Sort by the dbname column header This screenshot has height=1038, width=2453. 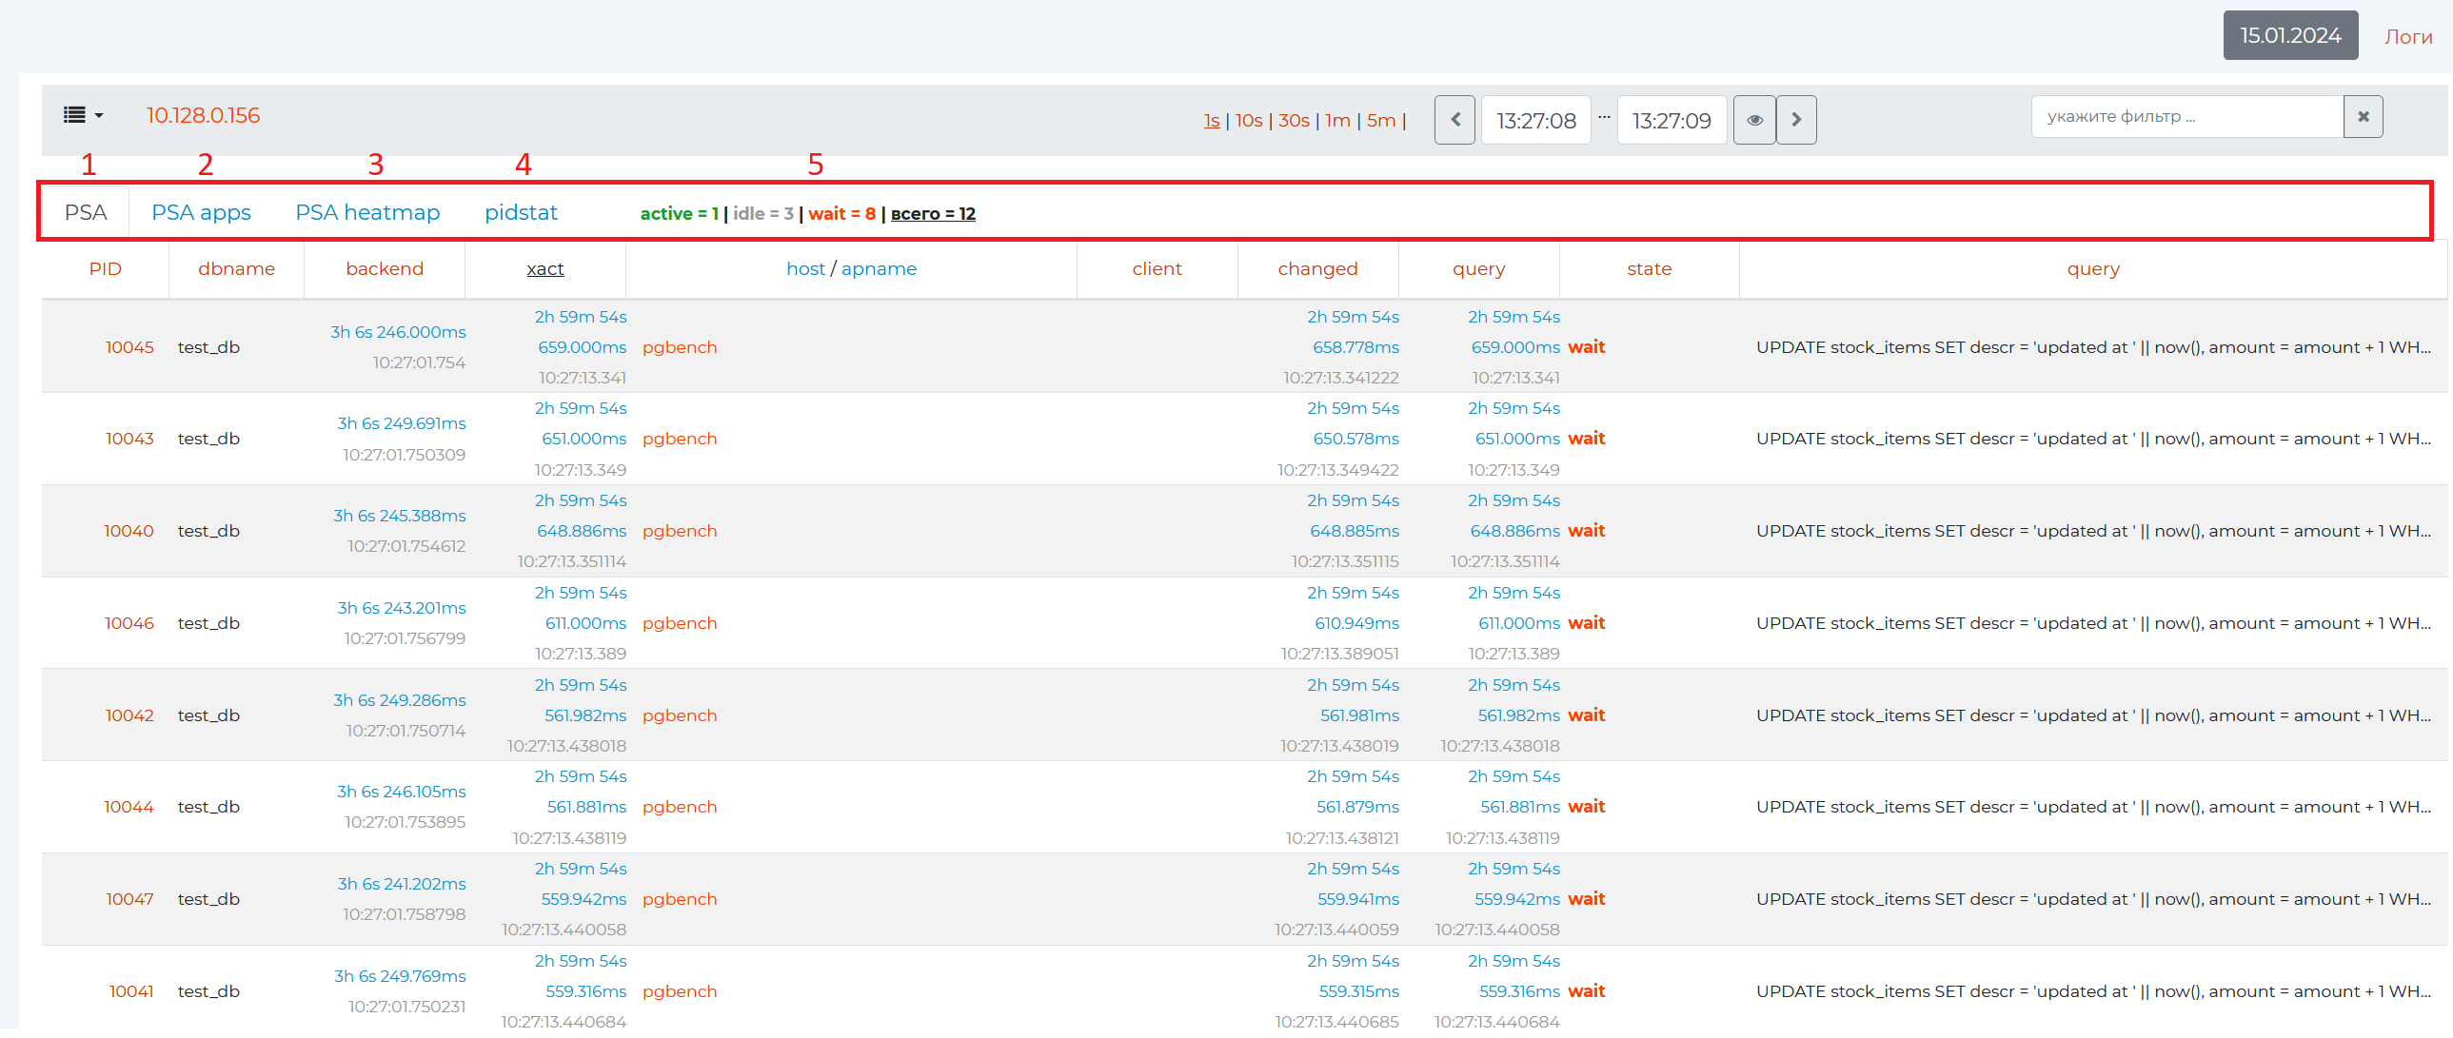coord(236,268)
